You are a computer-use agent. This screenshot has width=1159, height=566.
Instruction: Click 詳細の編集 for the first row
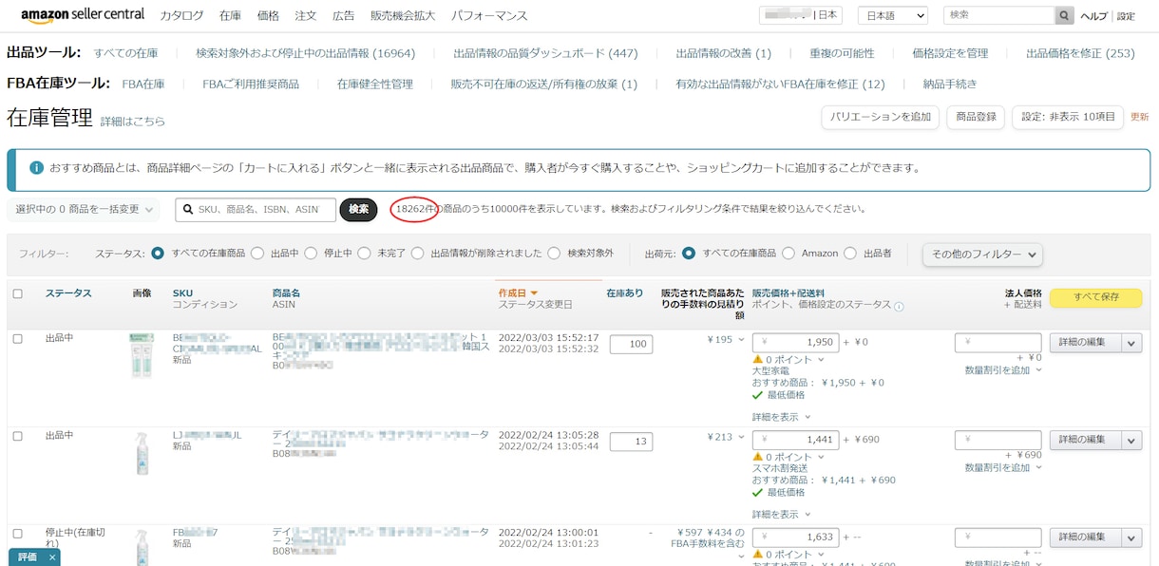pyautogui.click(x=1086, y=343)
